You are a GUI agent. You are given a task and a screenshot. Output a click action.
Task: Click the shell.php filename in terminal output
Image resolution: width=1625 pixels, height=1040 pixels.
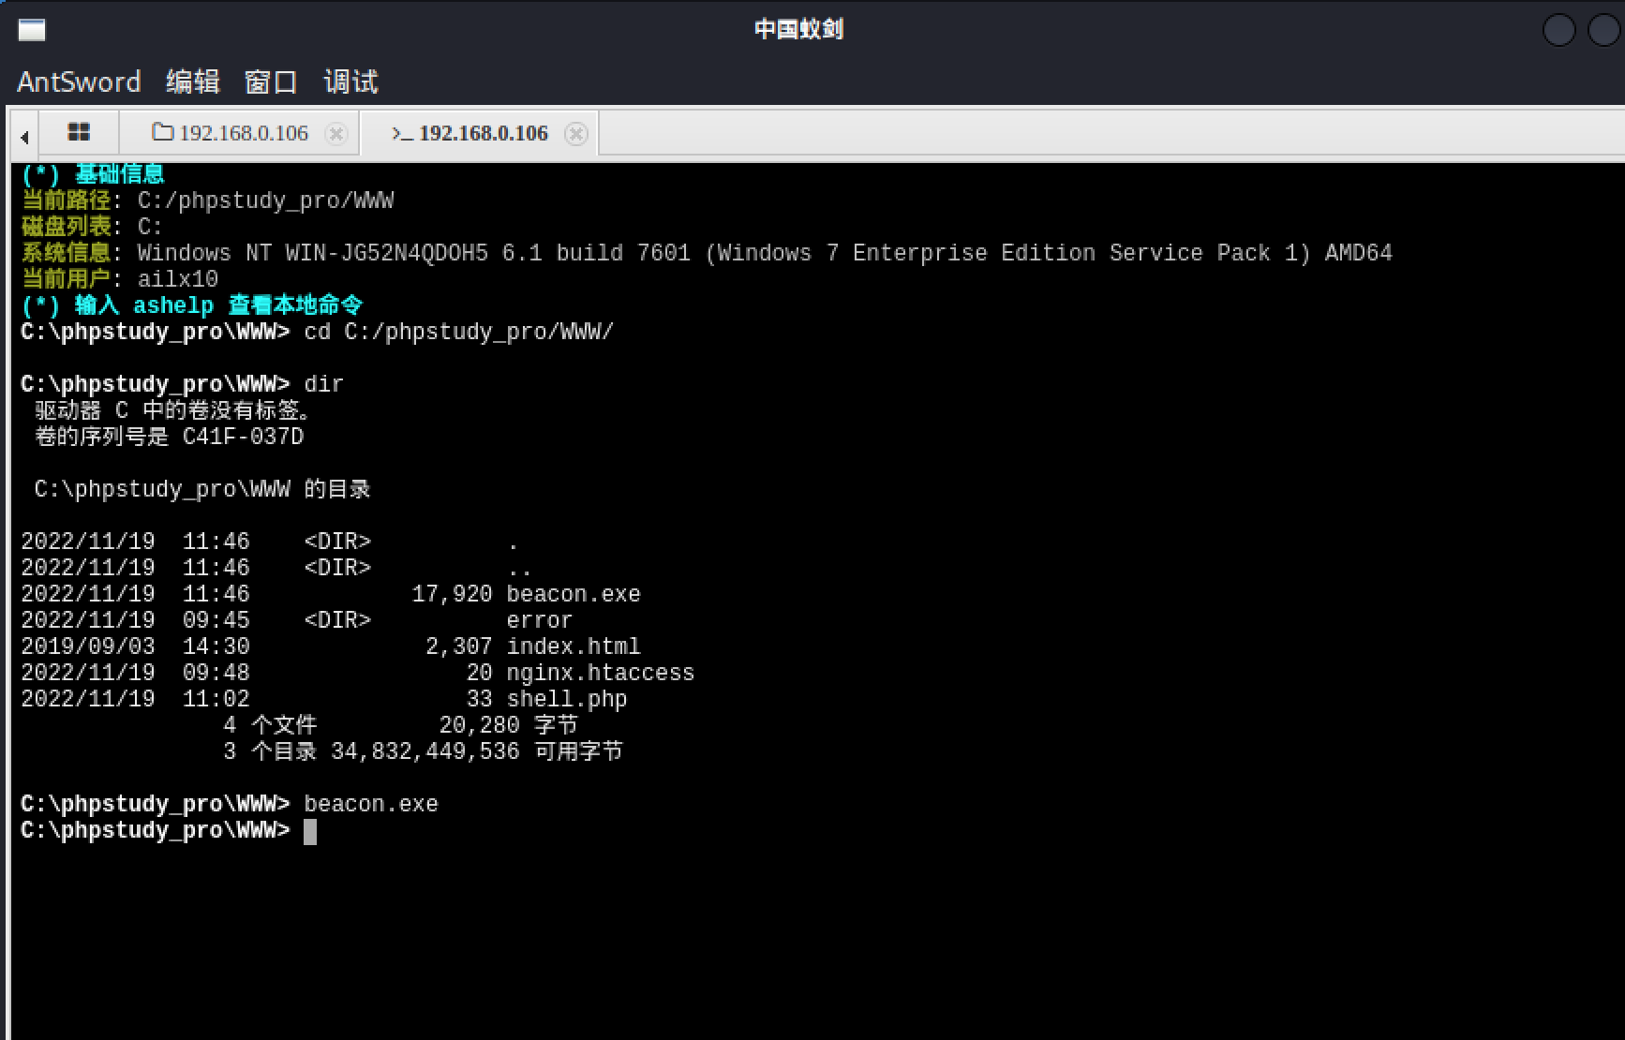click(568, 698)
